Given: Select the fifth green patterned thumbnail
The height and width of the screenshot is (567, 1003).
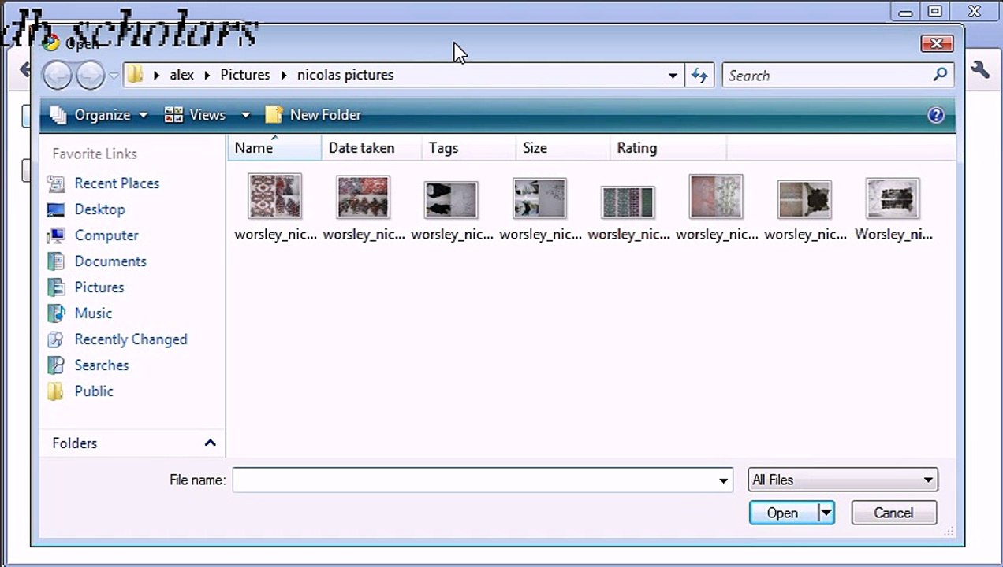Looking at the screenshot, I should click(628, 202).
